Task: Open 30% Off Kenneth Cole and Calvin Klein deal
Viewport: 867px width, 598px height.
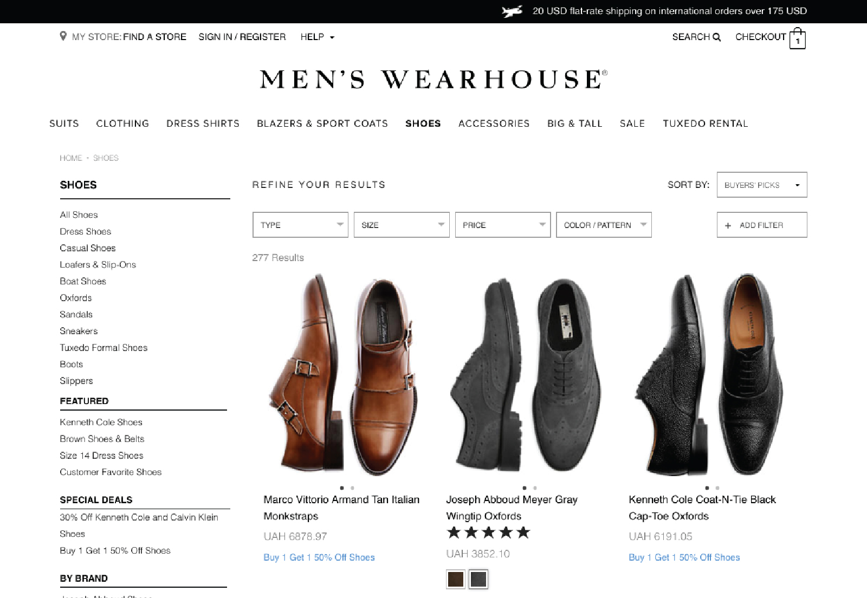Action: [x=139, y=525]
